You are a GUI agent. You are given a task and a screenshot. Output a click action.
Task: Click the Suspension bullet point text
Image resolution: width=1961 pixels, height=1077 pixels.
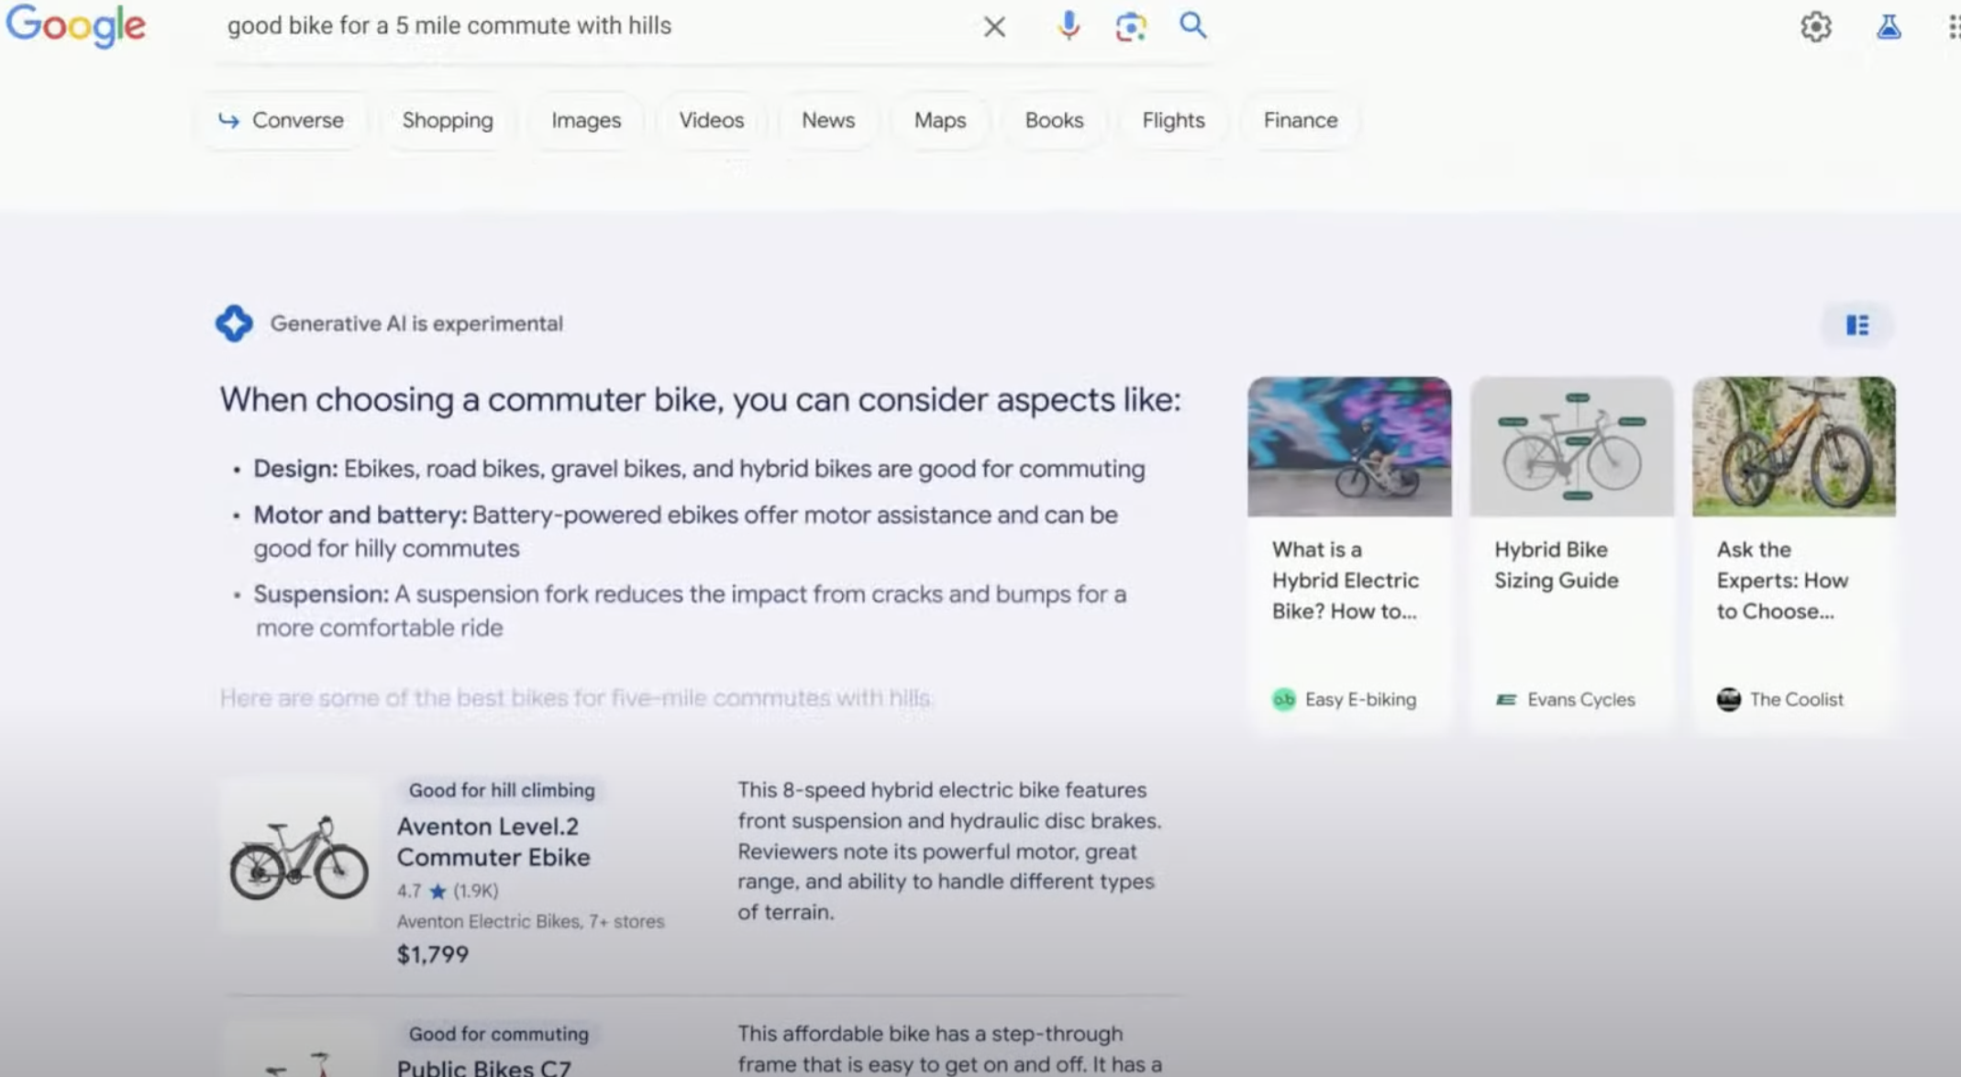pyautogui.click(x=690, y=611)
